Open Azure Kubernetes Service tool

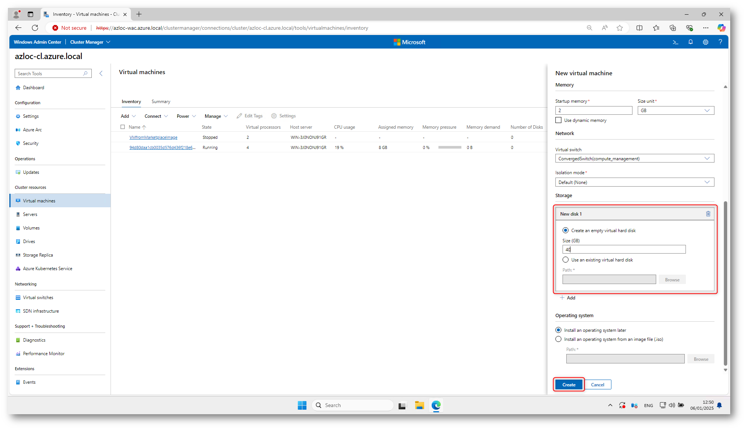point(47,269)
